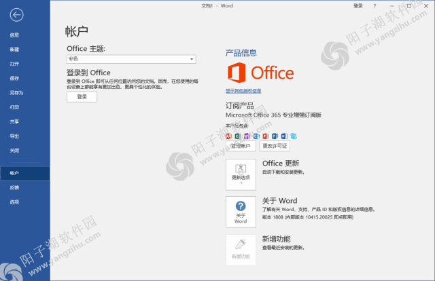Screen dimensions: 435x281
Task: Select the 帐户 sidebar item
Action: coord(25,173)
